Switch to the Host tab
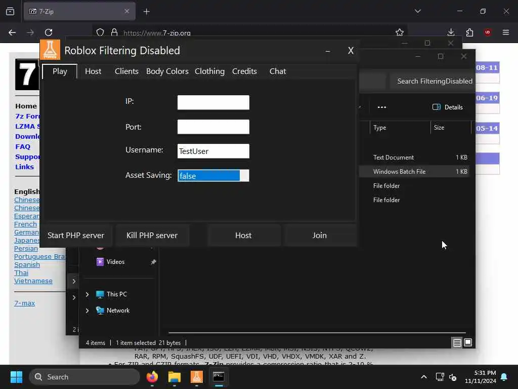The width and height of the screenshot is (518, 389). (93, 71)
